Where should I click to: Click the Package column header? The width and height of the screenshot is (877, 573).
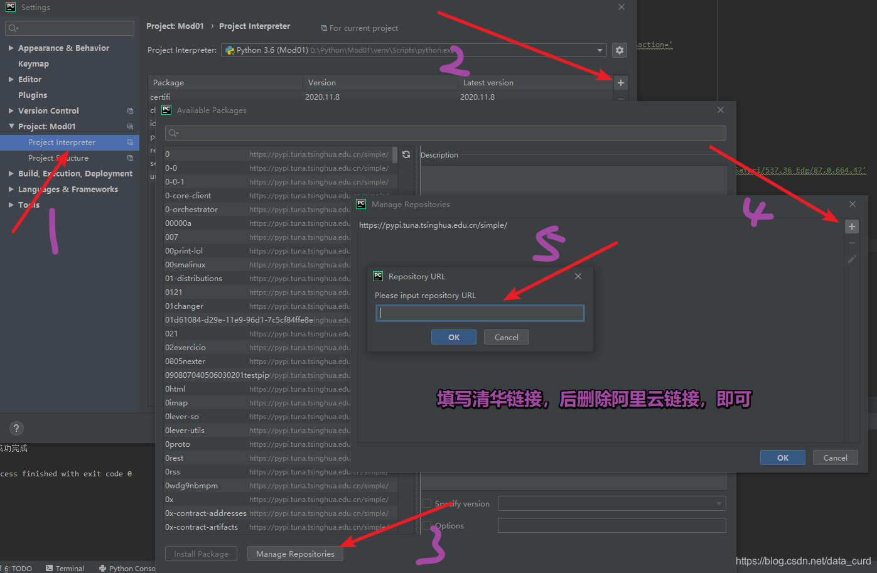pos(225,82)
